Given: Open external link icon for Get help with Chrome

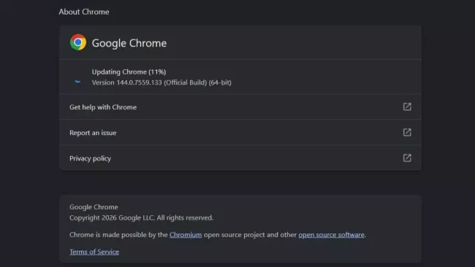Looking at the screenshot, I should pyautogui.click(x=407, y=107).
